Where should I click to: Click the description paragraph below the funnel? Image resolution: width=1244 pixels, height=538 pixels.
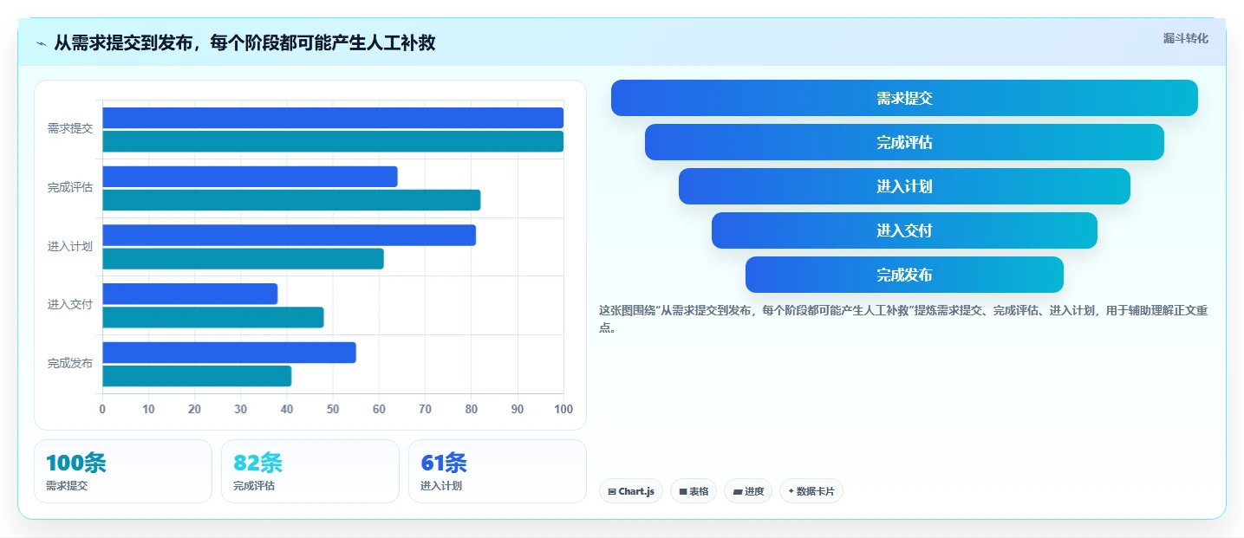point(903,319)
